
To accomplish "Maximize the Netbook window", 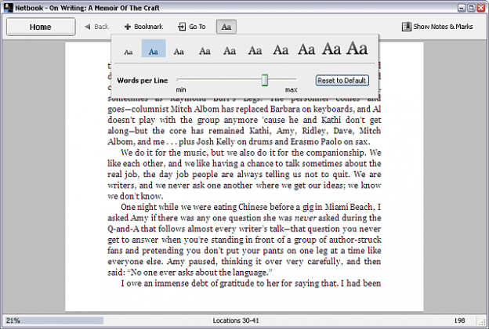I will 469,7.
